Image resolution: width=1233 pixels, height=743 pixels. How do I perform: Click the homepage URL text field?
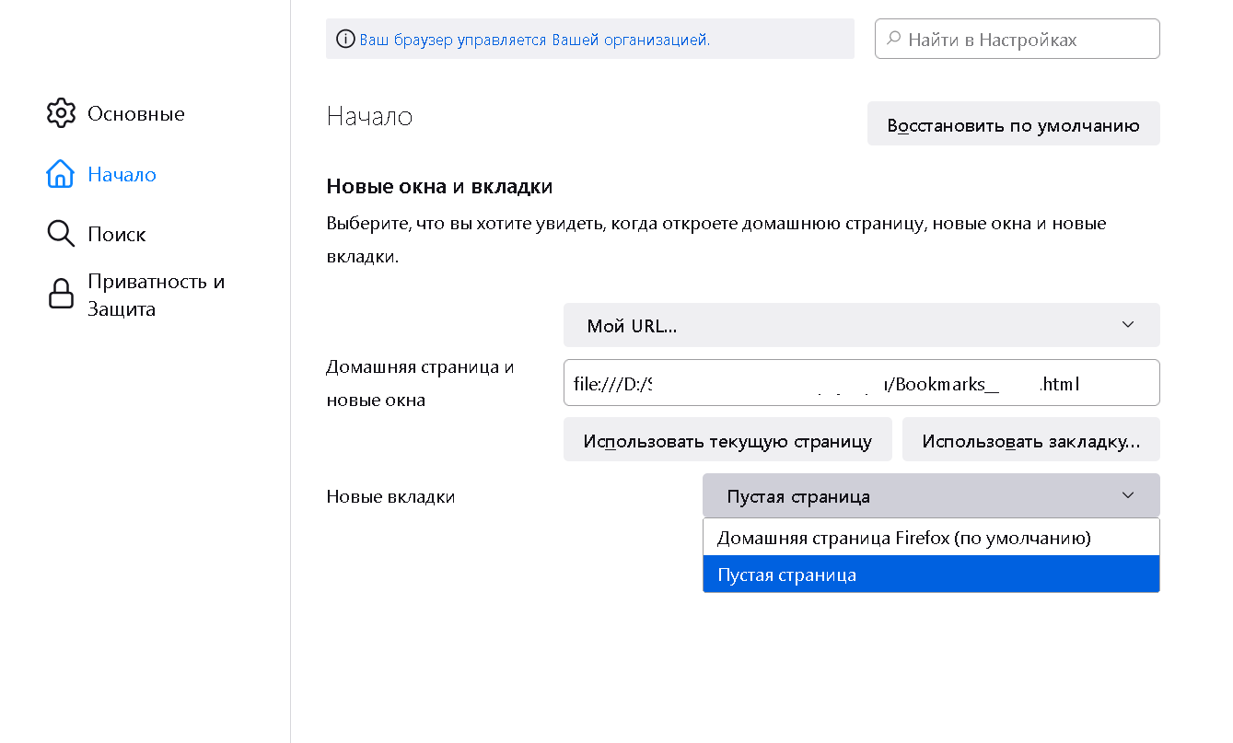[861, 383]
